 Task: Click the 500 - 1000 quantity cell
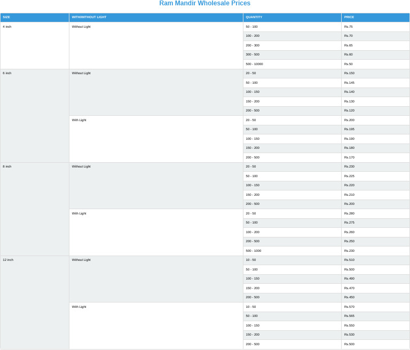point(292,251)
